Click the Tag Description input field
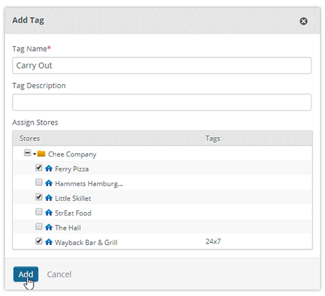This screenshot has height=296, width=325. (x=162, y=102)
